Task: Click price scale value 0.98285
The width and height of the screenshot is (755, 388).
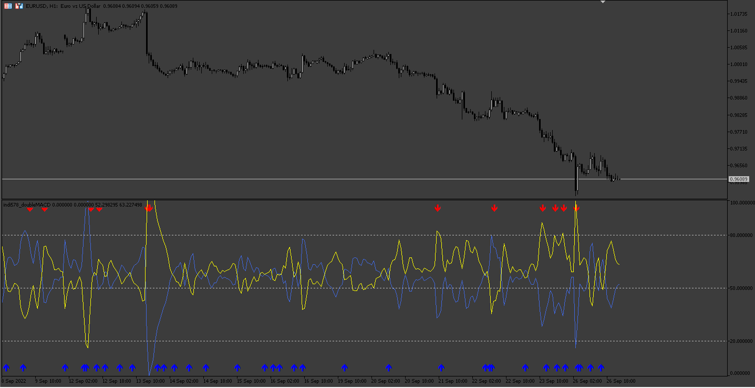Action: click(739, 115)
